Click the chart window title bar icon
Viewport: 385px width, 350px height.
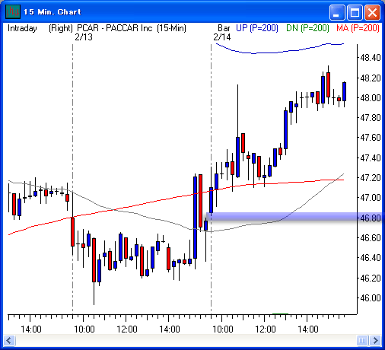[12, 11]
